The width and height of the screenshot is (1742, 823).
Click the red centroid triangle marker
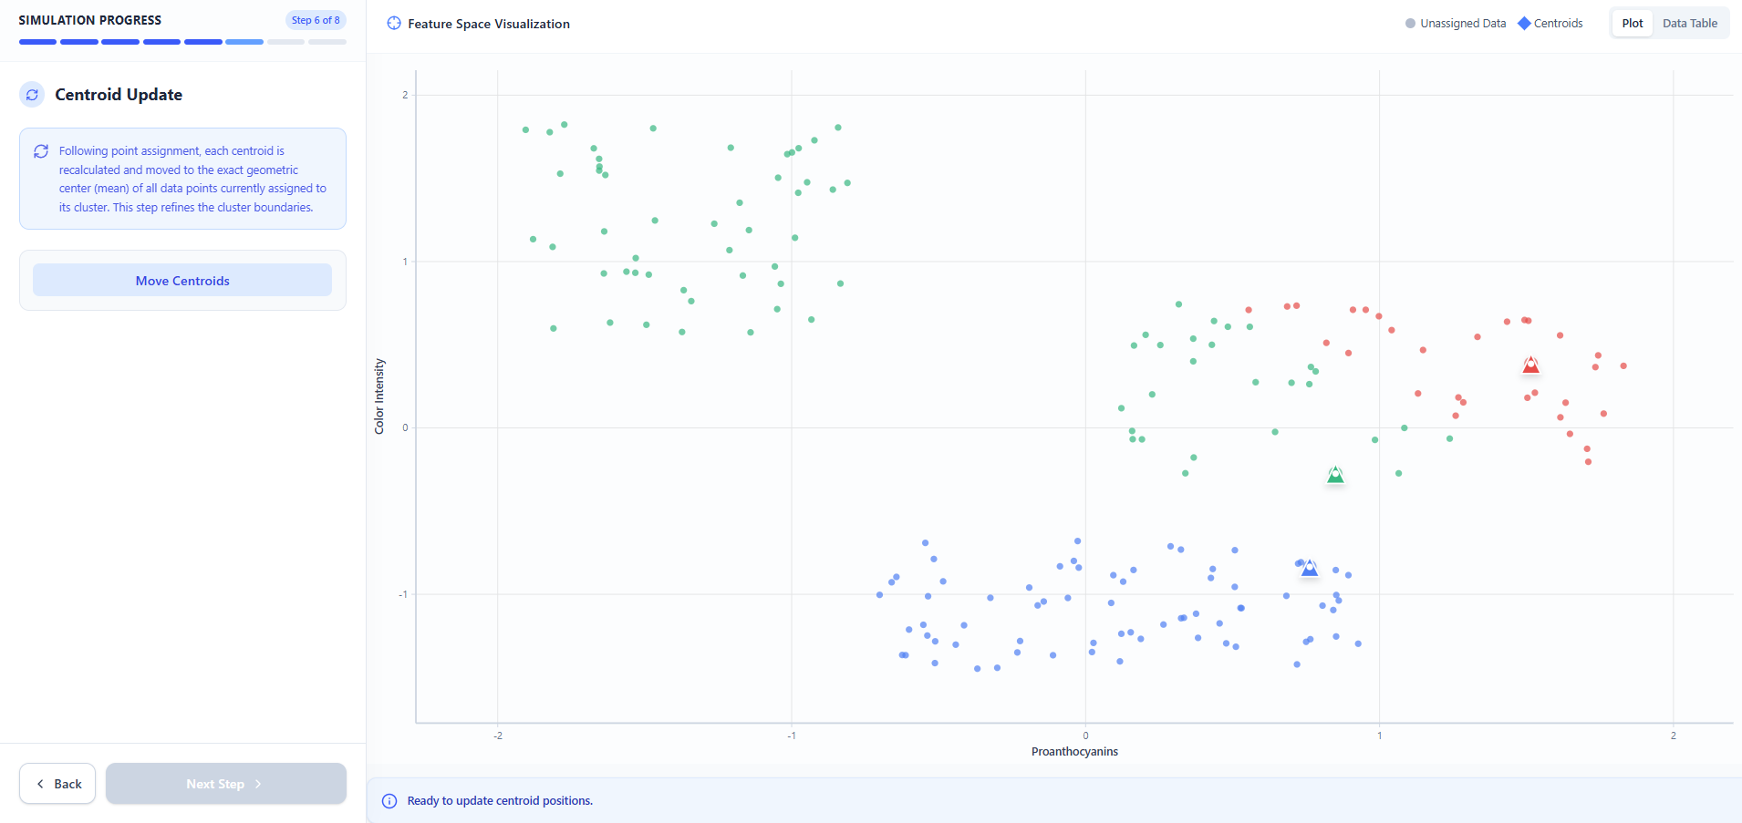[1530, 365]
